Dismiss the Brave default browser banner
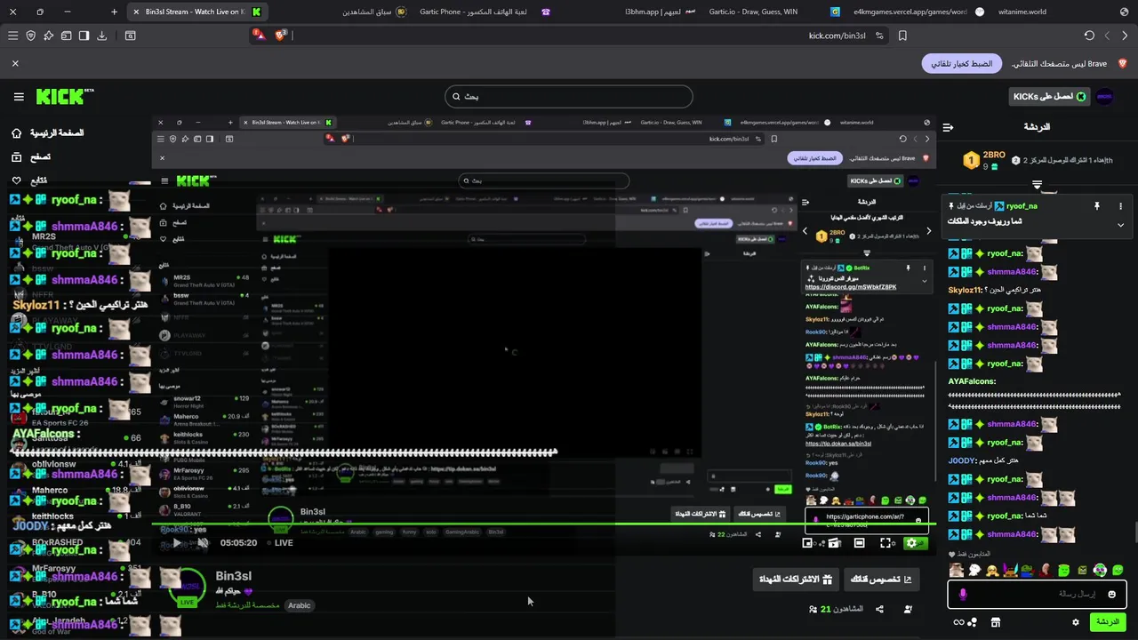The height and width of the screenshot is (640, 1138). (x=15, y=64)
